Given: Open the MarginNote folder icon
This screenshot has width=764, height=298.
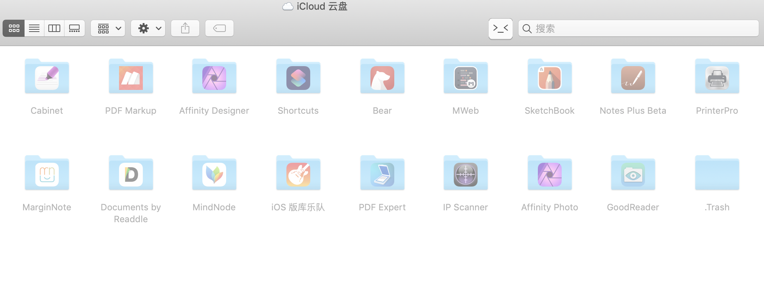Looking at the screenshot, I should point(47,173).
